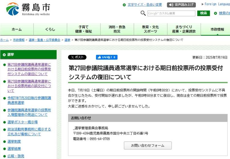The image size is (230, 159).
Task: Open sidebar link 投票用紙の誤交付について
Action: (x=29, y=86)
